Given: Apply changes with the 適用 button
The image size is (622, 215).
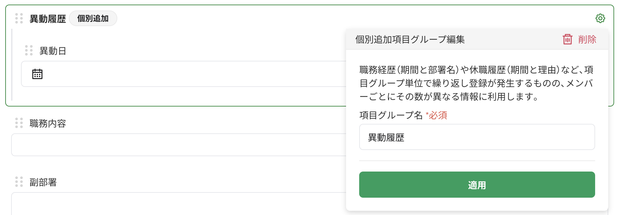Looking at the screenshot, I should (477, 185).
